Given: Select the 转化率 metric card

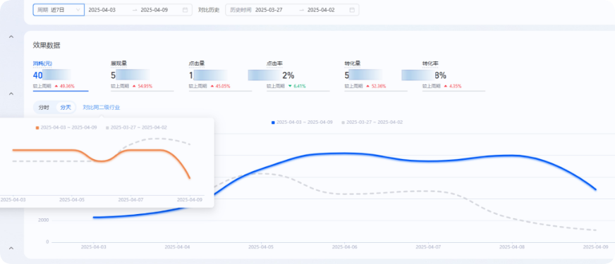Looking at the screenshot, I should point(453,75).
